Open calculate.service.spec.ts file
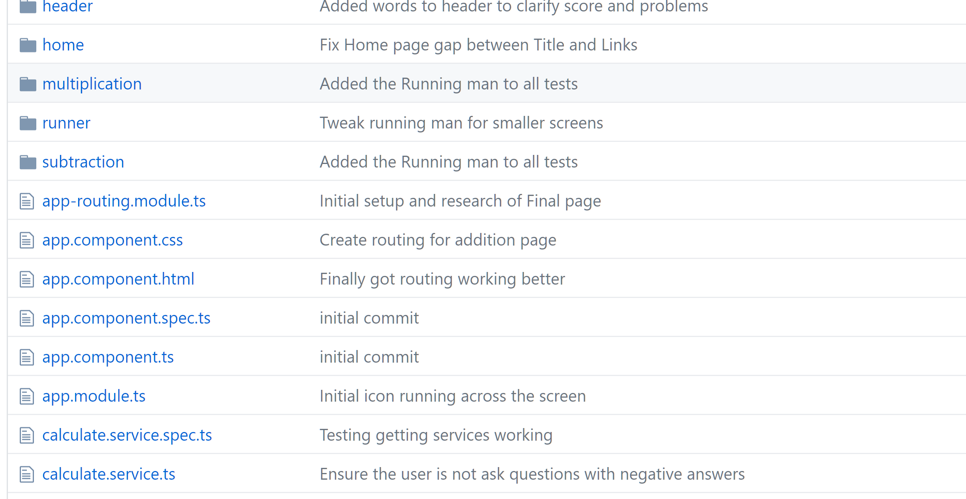 [x=127, y=435]
